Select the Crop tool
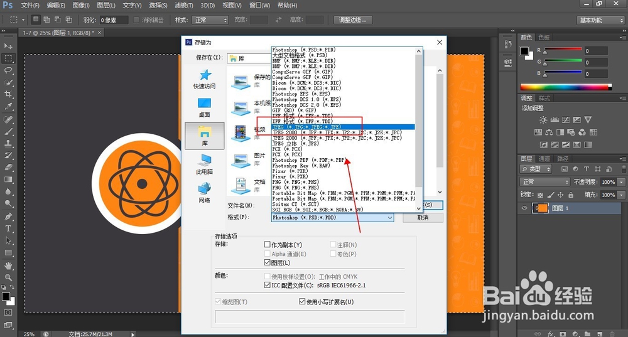Viewport: 628px width, 337px height. coord(8,95)
